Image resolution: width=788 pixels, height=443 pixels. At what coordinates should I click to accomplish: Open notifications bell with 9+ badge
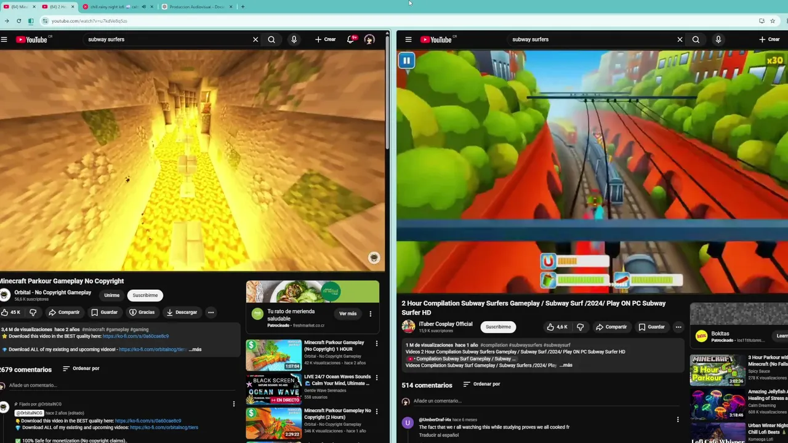coord(351,39)
